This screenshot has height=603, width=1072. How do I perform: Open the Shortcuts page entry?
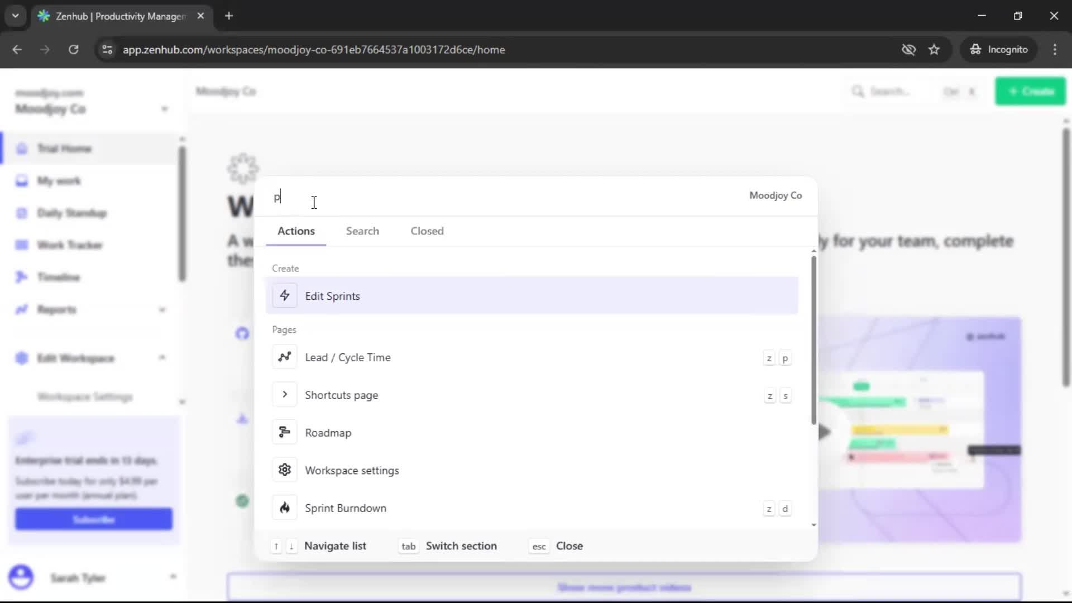click(342, 395)
